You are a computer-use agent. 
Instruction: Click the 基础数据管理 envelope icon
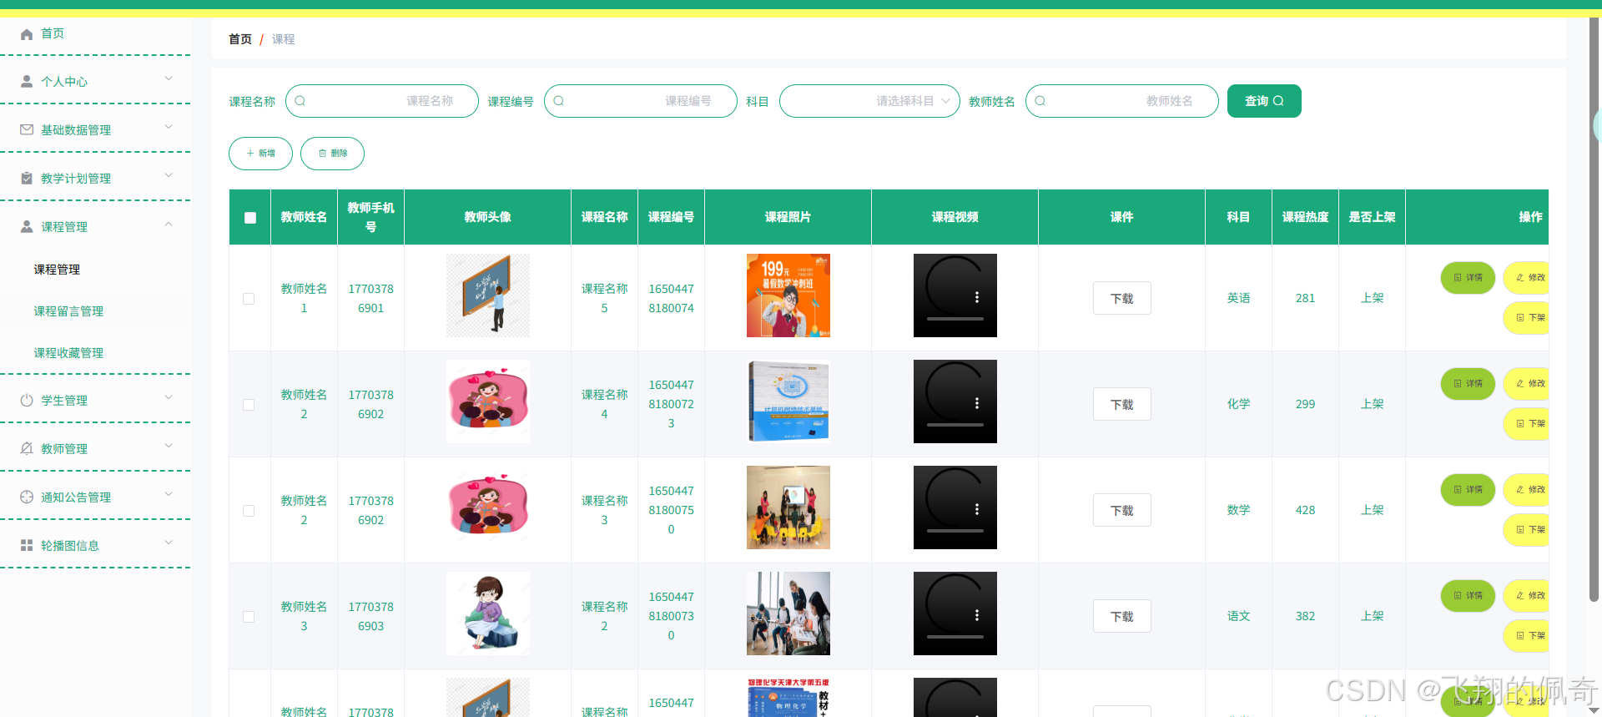[x=27, y=130]
